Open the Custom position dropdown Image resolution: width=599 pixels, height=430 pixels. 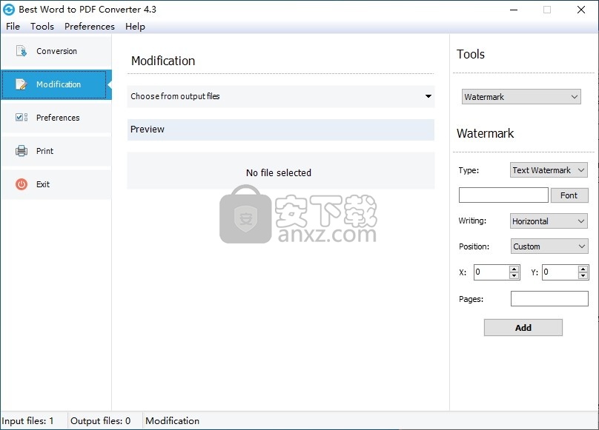(549, 246)
